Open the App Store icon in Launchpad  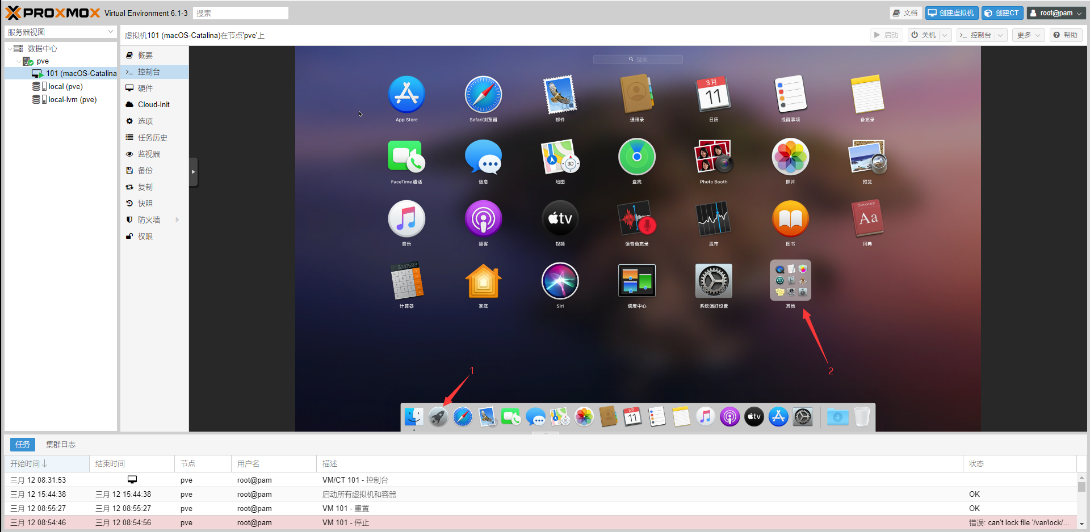pyautogui.click(x=406, y=95)
